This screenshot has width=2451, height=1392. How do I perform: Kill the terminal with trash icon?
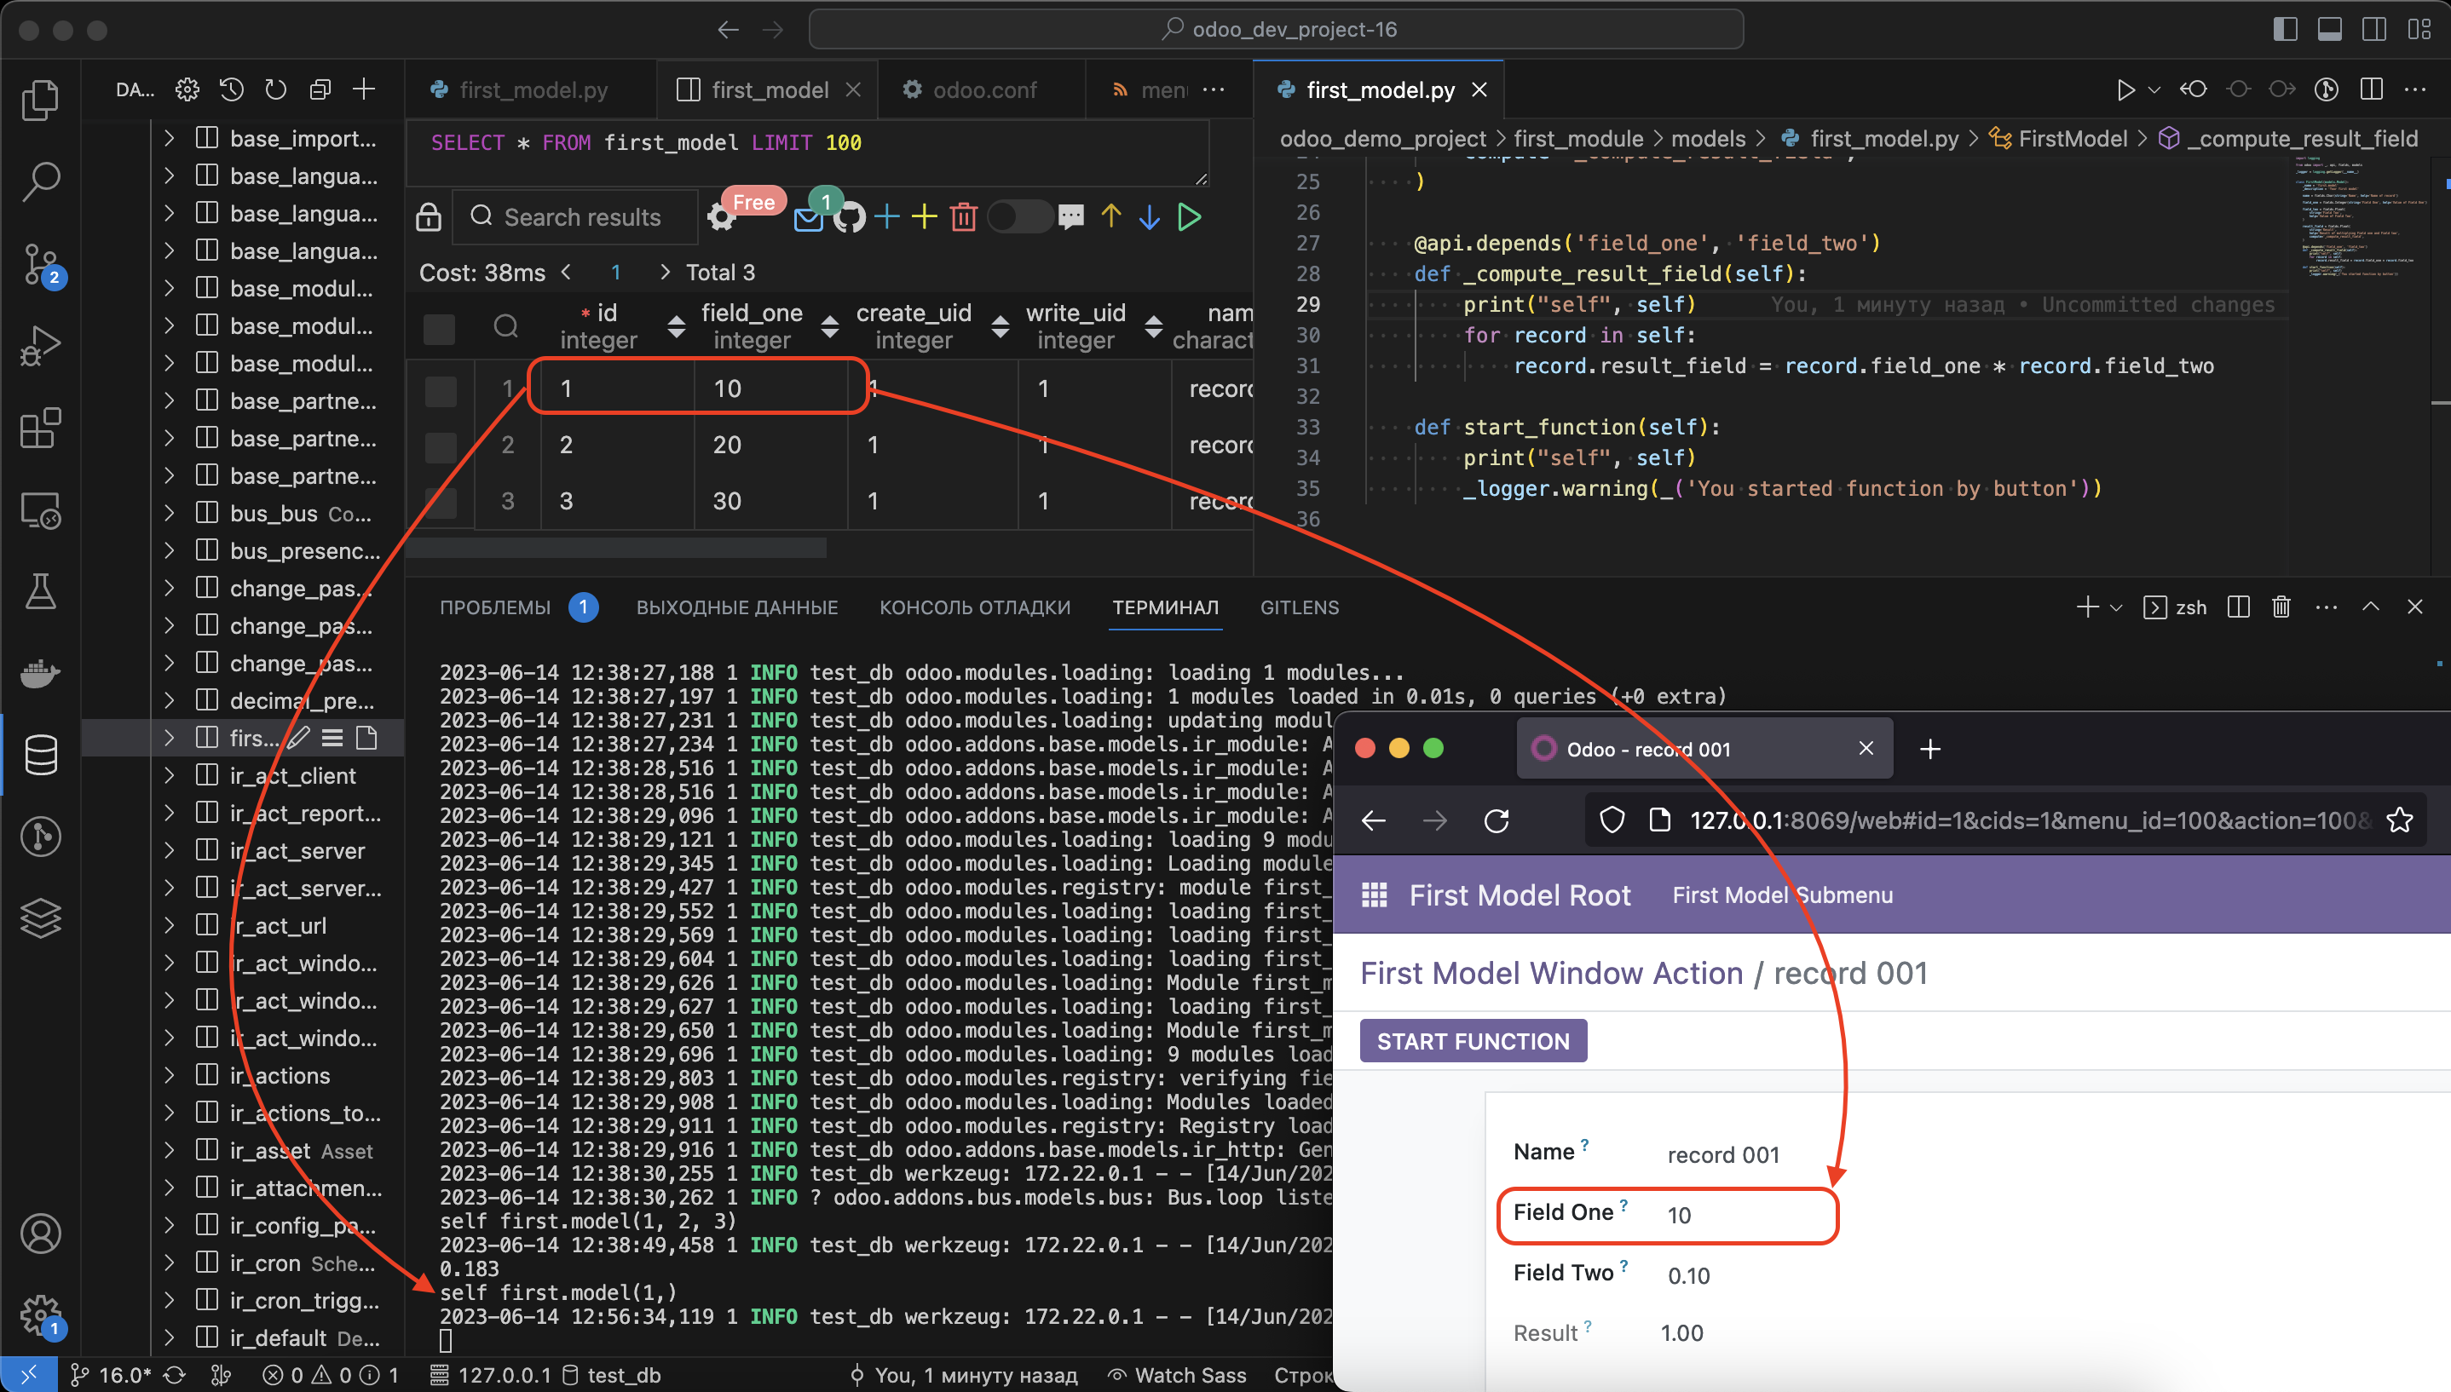(x=2281, y=607)
